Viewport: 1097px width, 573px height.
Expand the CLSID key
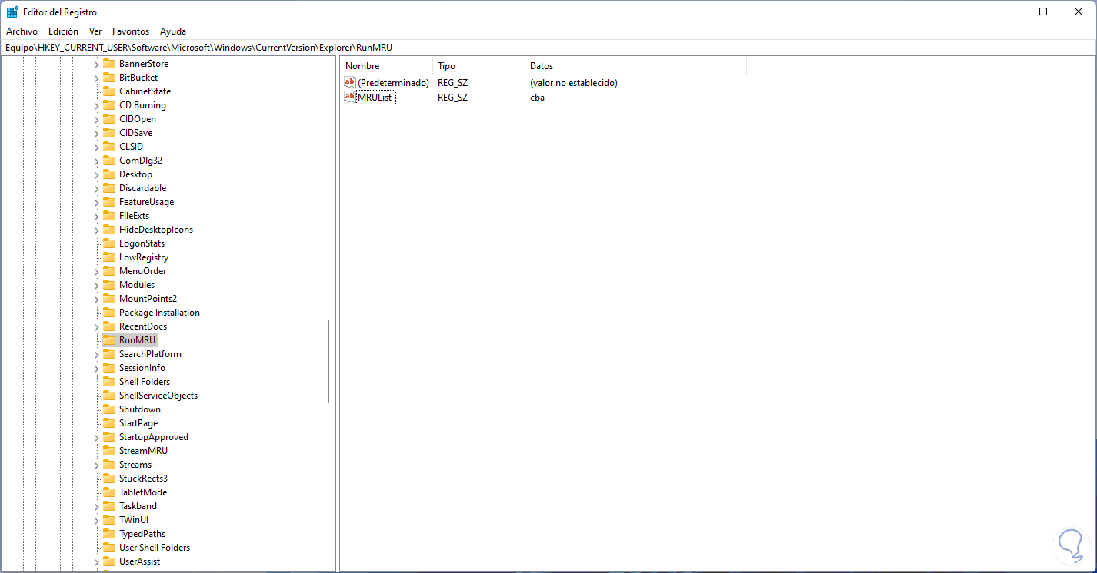point(96,147)
